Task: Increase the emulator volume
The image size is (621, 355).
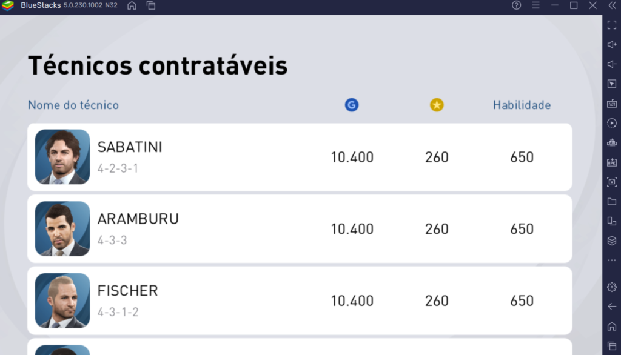Action: click(x=611, y=44)
